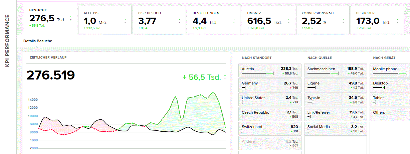Click the green trend arrow for Social Media
Screen dimensions: 410x154
point(352,131)
